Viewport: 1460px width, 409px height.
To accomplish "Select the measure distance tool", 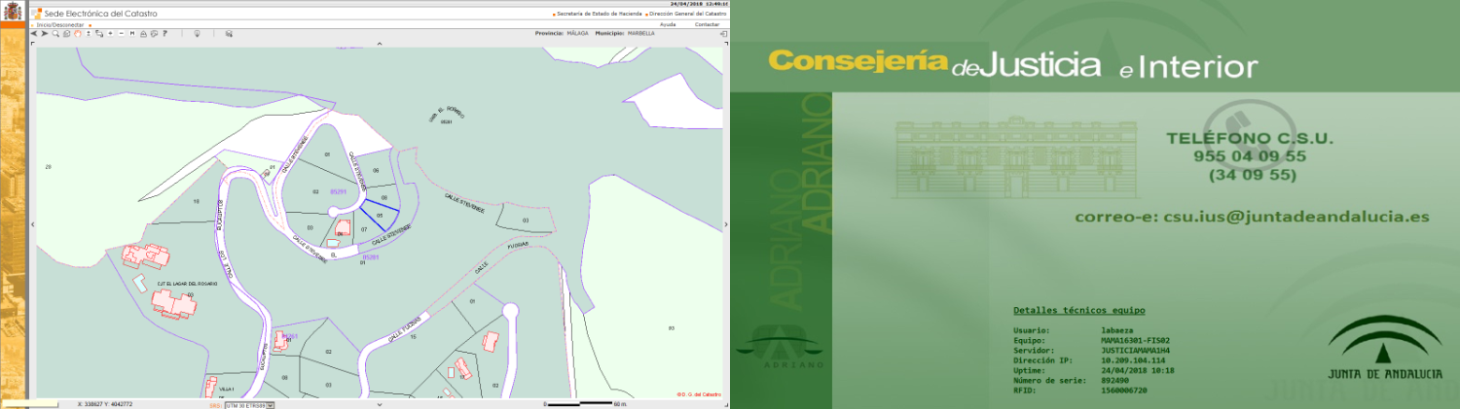I will coord(132,33).
